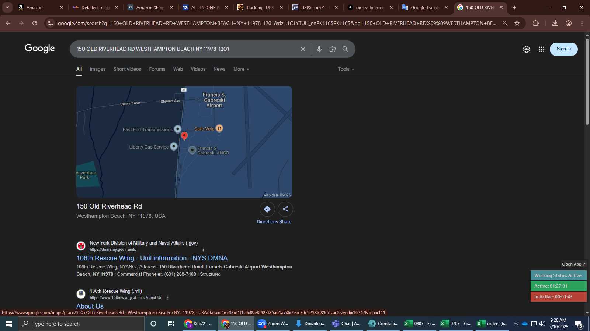Bookmark this page with star icon
Image resolution: width=590 pixels, height=331 pixels.
(517, 23)
